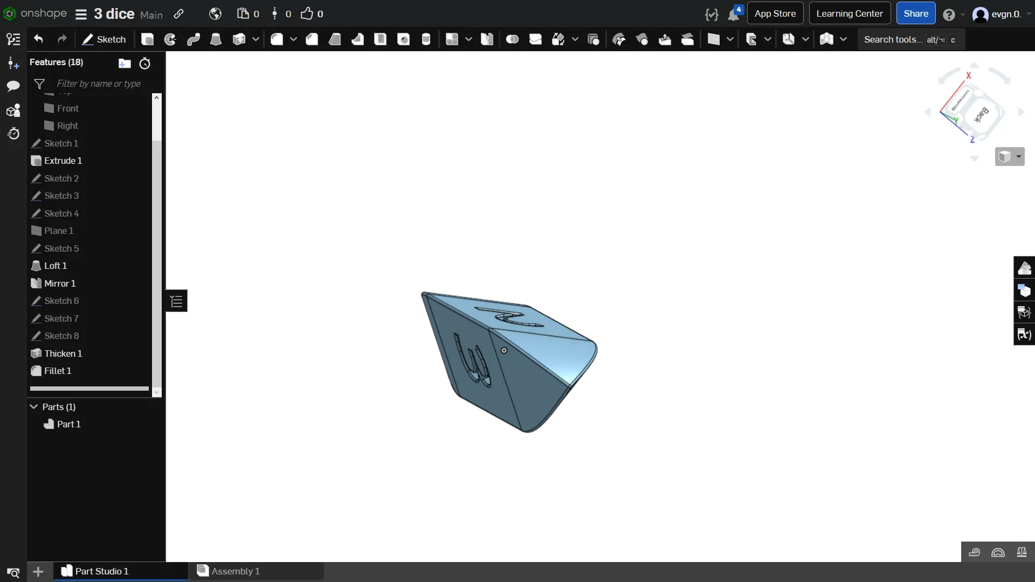Click the Filter by name or type field
The image size is (1035, 582).
coord(99,84)
